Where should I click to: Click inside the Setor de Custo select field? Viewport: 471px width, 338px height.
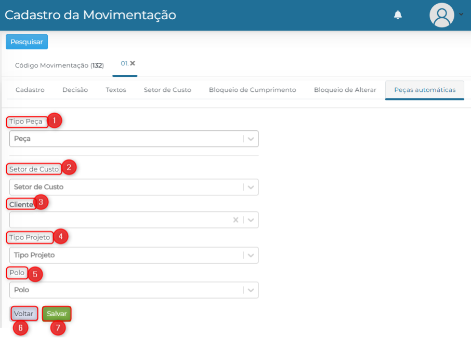[x=134, y=187]
